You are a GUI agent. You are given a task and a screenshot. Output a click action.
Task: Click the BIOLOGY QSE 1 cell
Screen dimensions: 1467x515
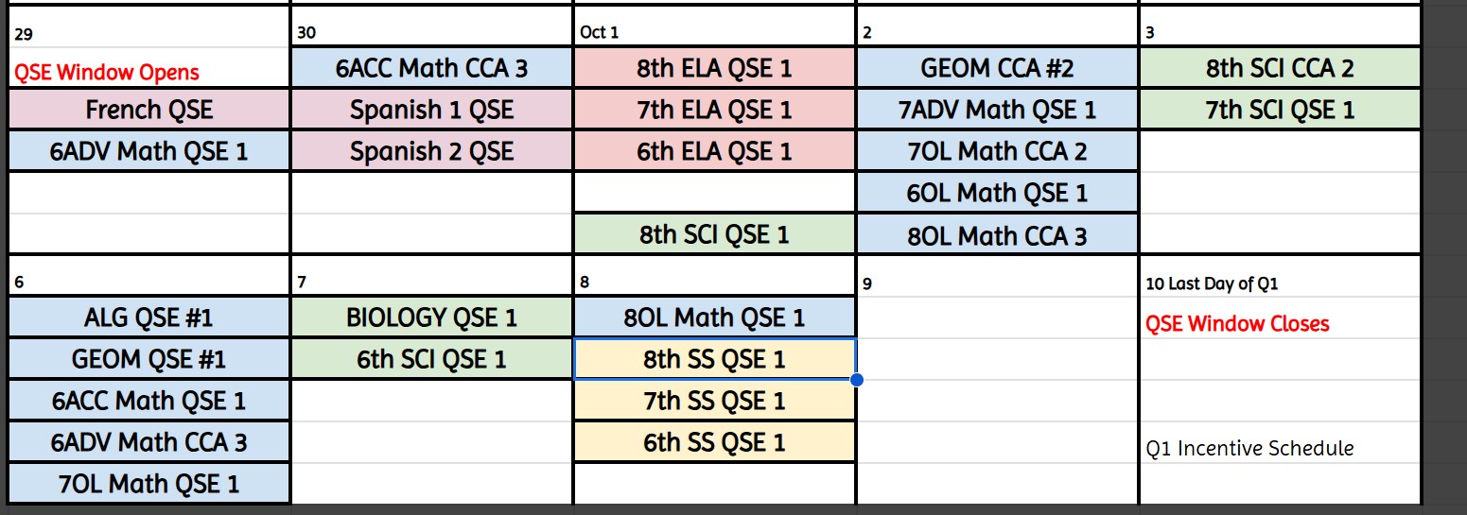(x=431, y=318)
